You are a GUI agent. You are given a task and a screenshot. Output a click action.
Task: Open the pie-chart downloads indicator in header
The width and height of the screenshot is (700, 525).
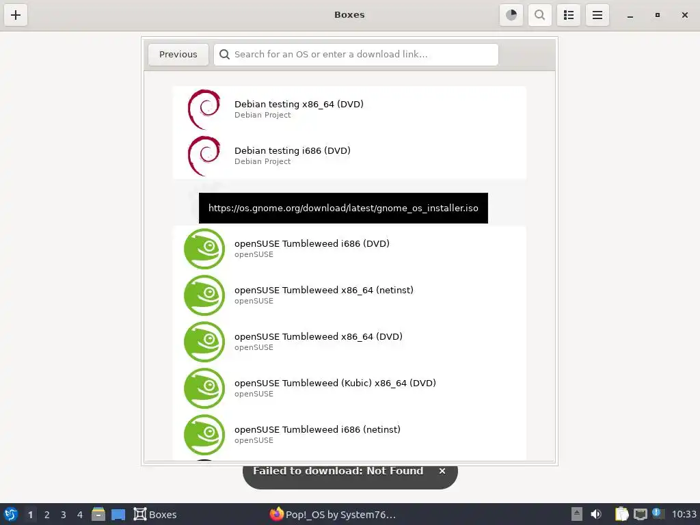511,15
